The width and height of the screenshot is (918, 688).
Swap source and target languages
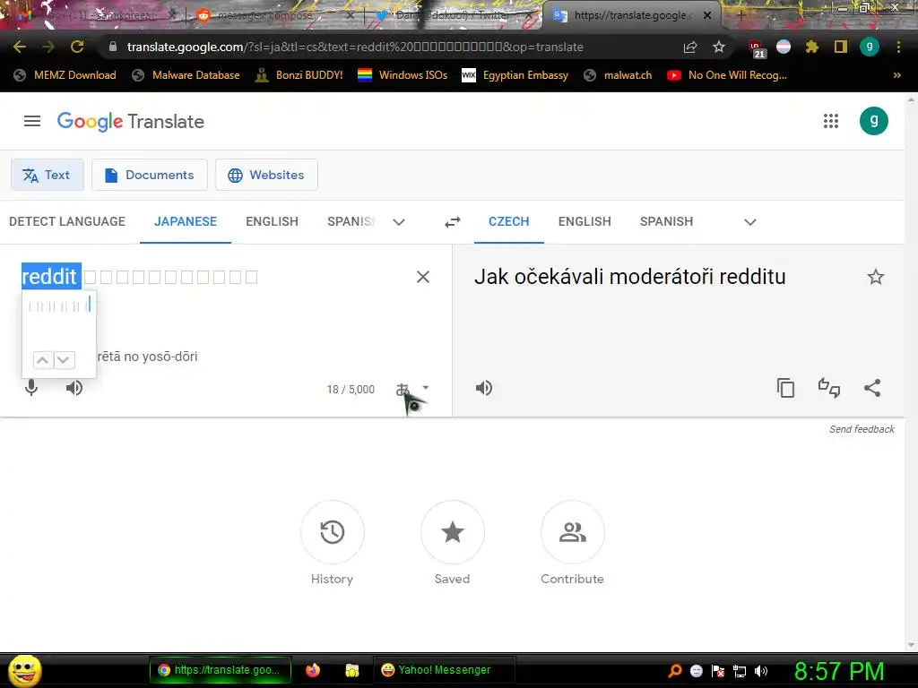453,222
